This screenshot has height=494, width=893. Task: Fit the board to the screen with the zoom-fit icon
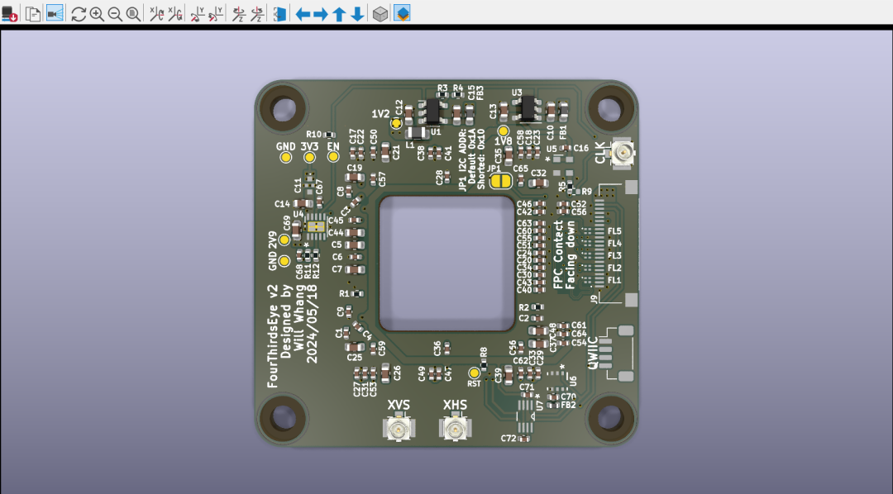pyautogui.click(x=133, y=14)
